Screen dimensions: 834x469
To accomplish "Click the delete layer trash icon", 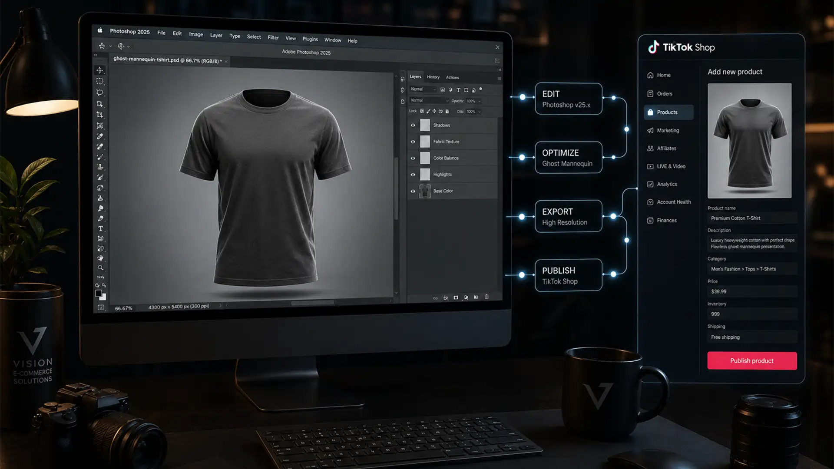I will (x=487, y=297).
